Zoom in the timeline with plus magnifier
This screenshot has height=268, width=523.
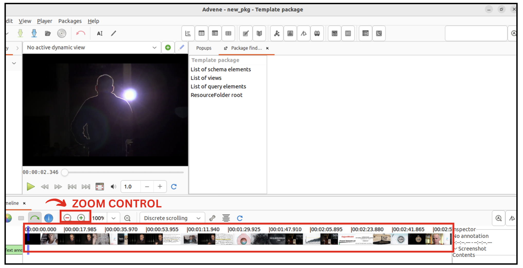(x=81, y=218)
